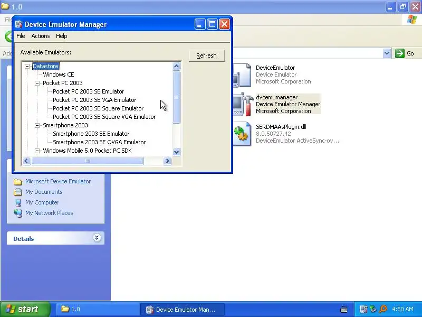Screen dimensions: 422x317
Task: Collapse the Pocket PC 2003 node
Action: point(37,83)
